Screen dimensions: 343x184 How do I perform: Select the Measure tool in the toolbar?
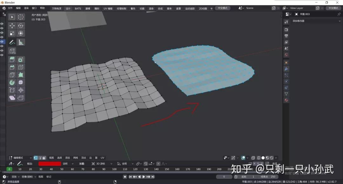[21, 42]
